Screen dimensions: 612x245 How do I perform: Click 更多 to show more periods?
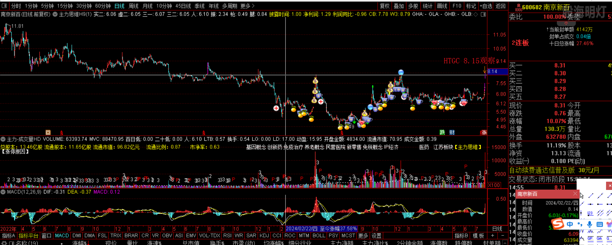tap(247, 6)
